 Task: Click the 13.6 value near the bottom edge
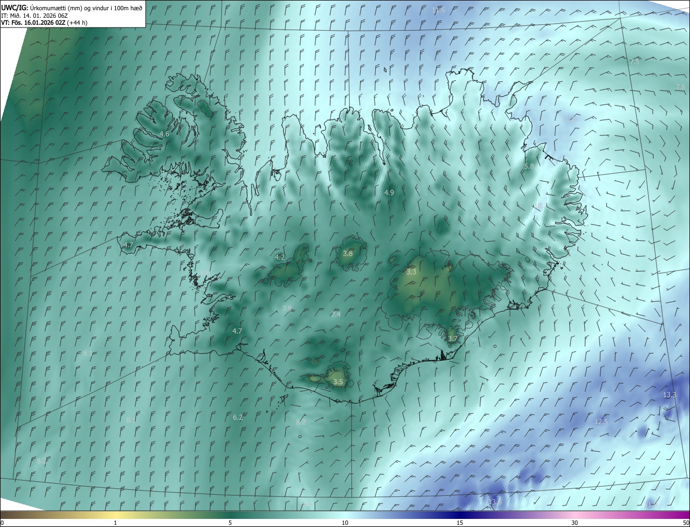tap(495, 502)
